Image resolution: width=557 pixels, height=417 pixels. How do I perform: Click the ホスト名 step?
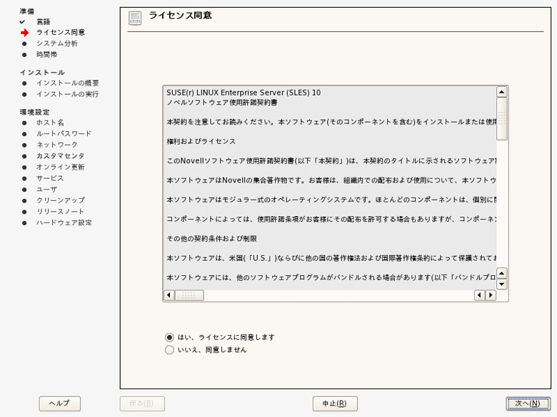point(50,123)
